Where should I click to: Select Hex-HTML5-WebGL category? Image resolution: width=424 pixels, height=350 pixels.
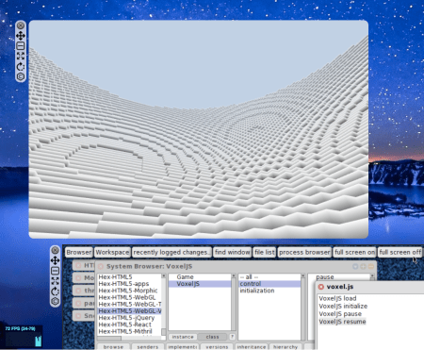129,297
